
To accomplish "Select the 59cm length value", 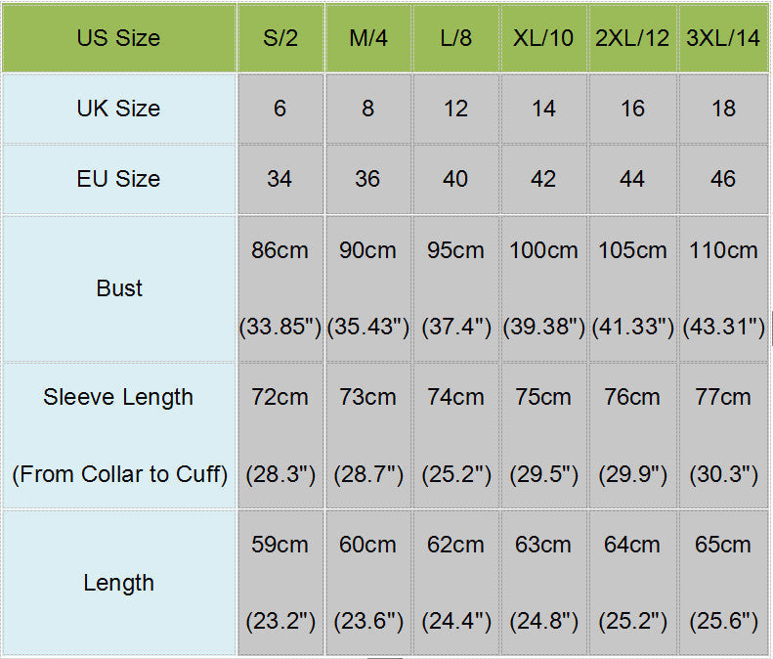I will point(280,545).
